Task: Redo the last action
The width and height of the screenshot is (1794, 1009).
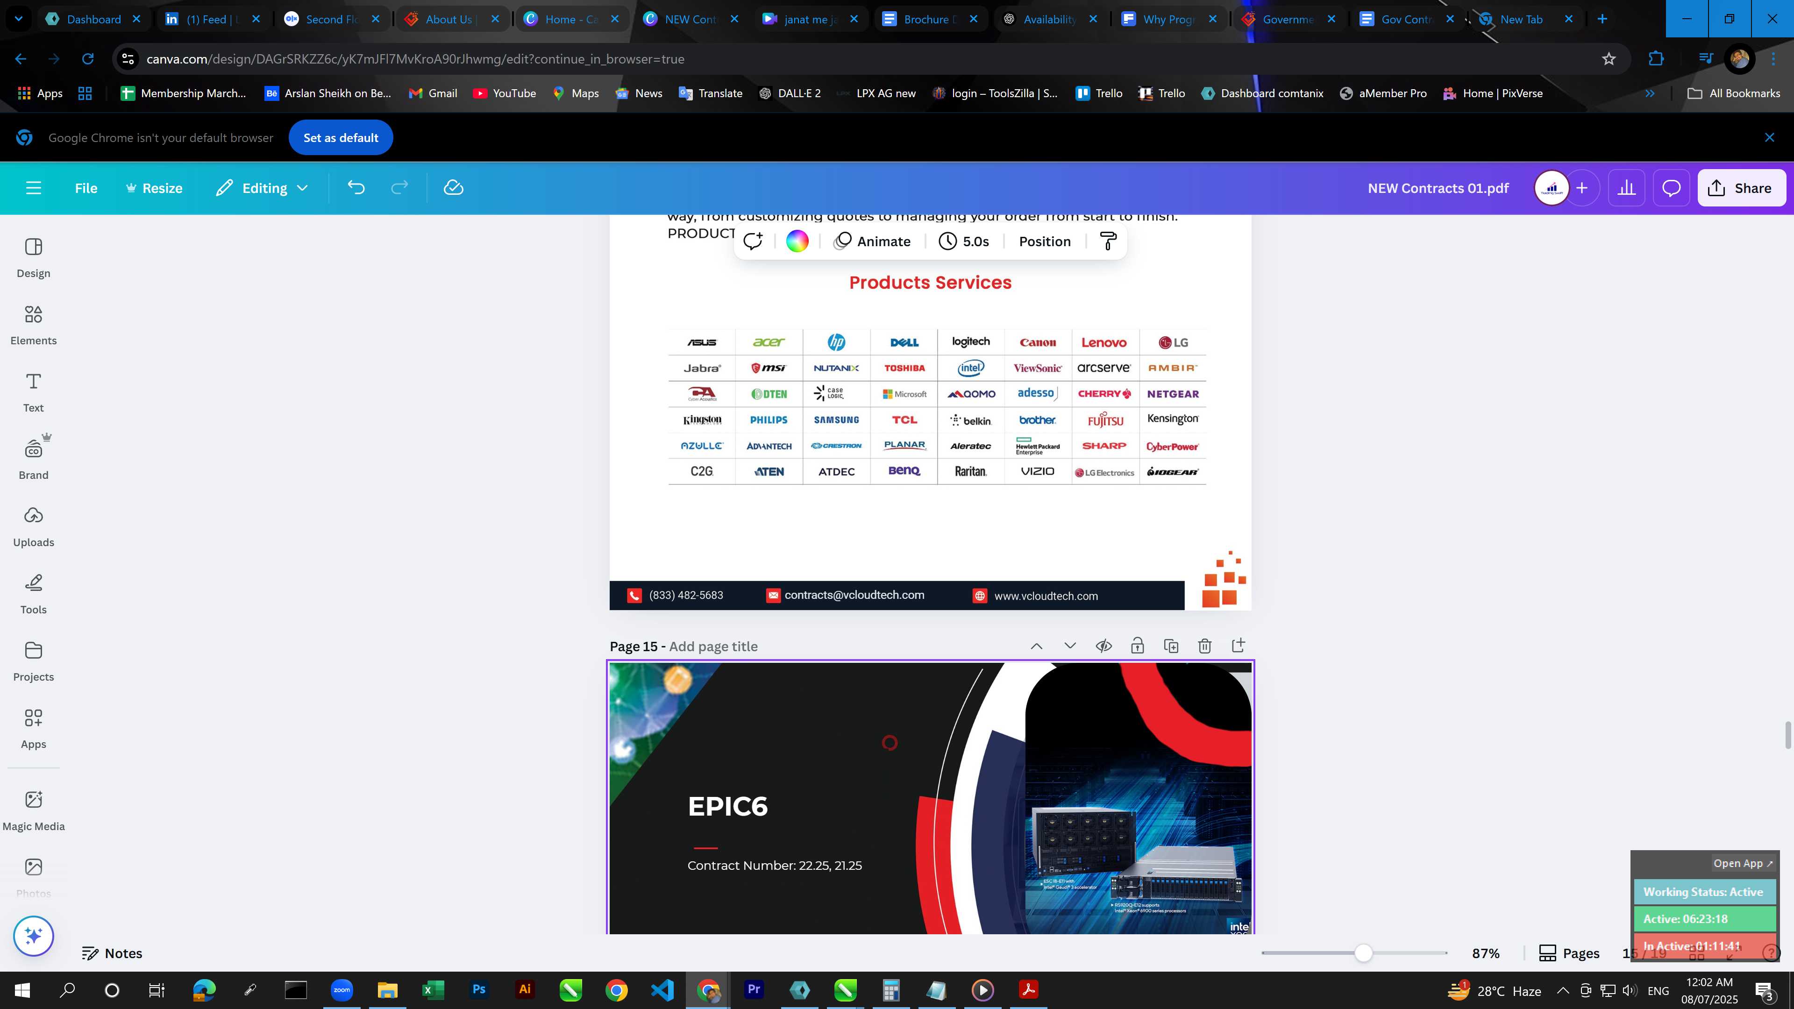Action: (399, 188)
